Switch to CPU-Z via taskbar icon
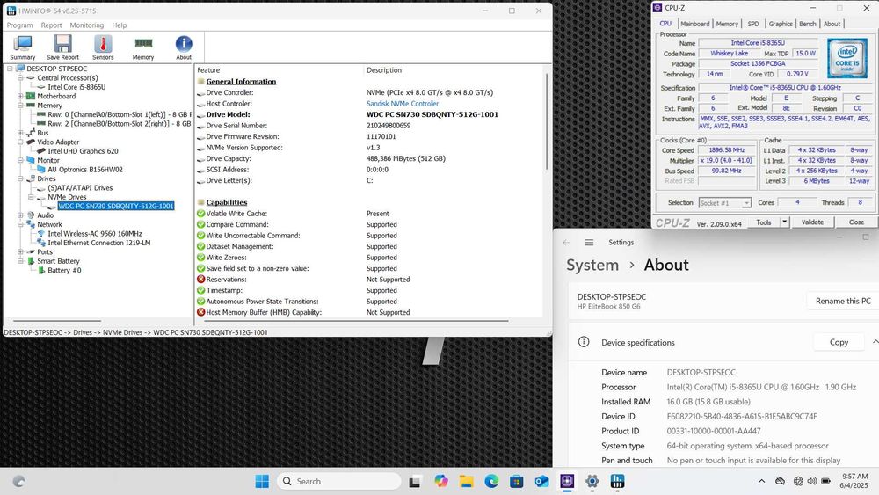This screenshot has height=495, width=879. 567,481
